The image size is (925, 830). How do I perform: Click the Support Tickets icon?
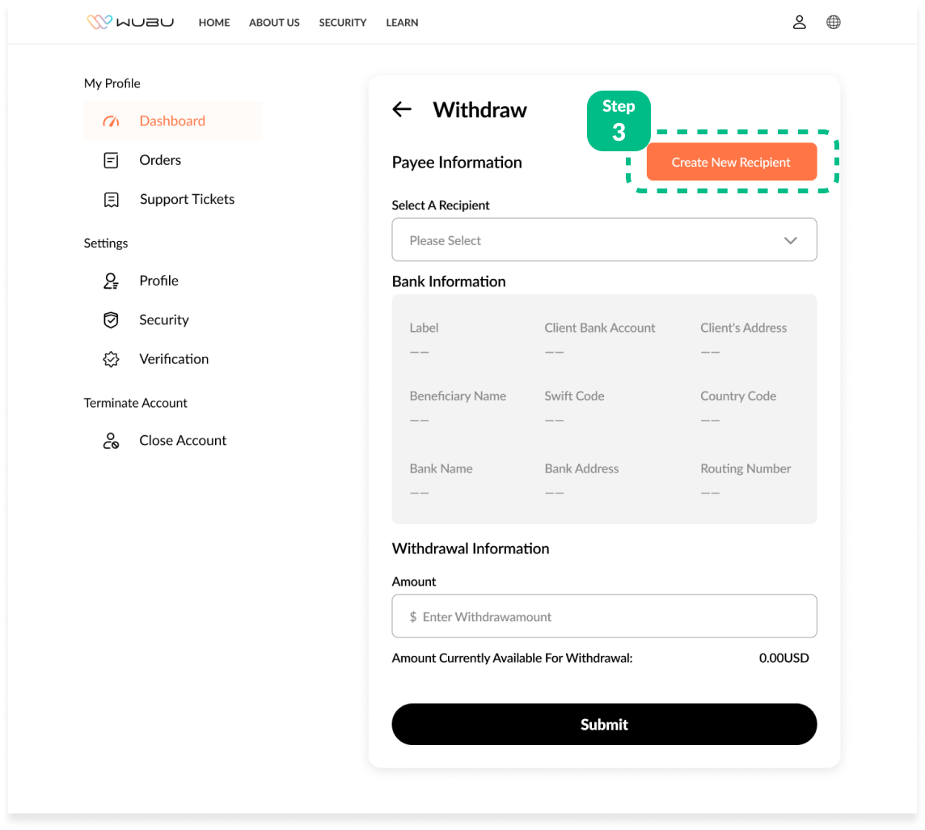coord(111,200)
